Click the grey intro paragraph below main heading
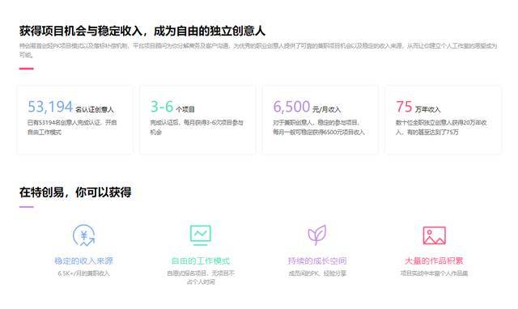Image resolution: width=518 pixels, height=309 pixels. click(258, 50)
